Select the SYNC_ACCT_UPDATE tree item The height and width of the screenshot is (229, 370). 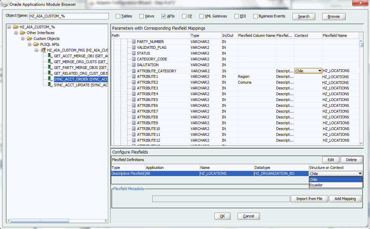[81, 85]
